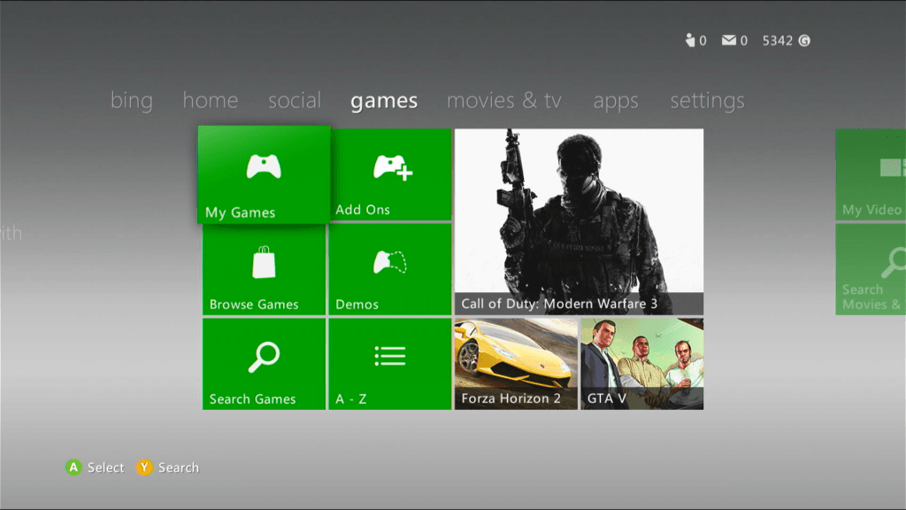
Task: Go to the home tab
Action: coord(210,100)
